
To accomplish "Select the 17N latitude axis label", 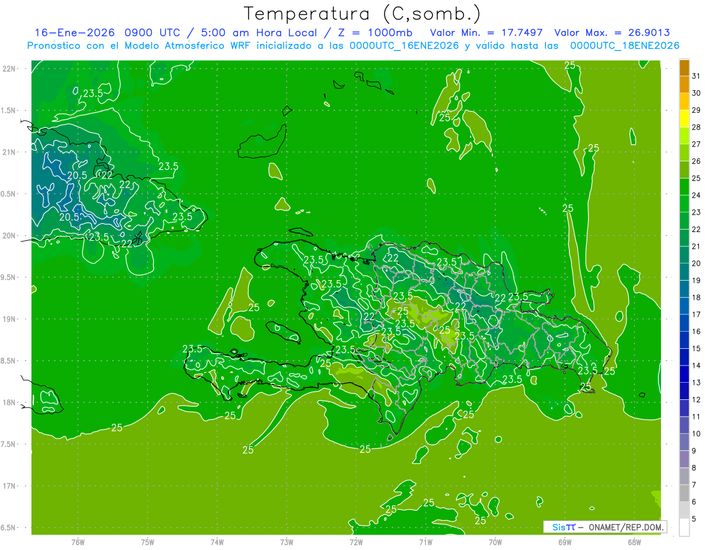I will tap(10, 486).
